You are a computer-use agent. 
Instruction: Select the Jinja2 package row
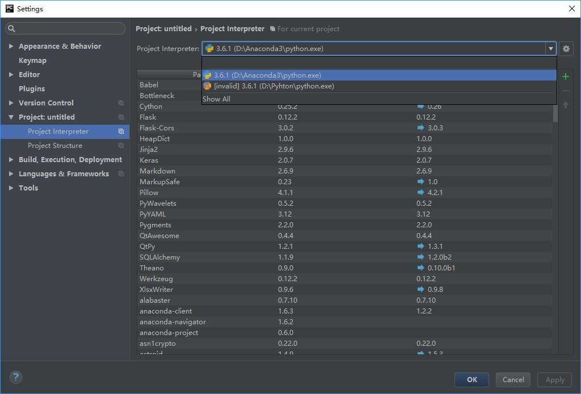pos(344,149)
